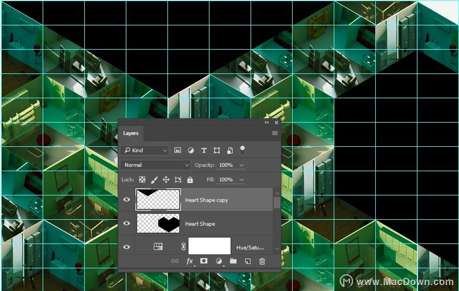Hide the Heart Shape layer
Viewport: 459px width, 291px height.
pyautogui.click(x=126, y=223)
